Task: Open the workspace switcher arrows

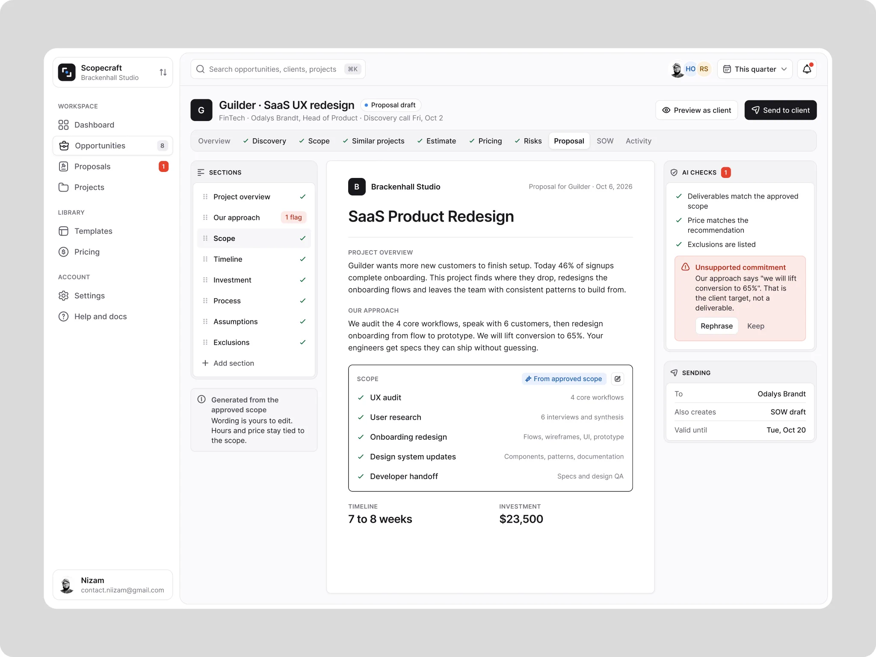Action: tap(163, 72)
